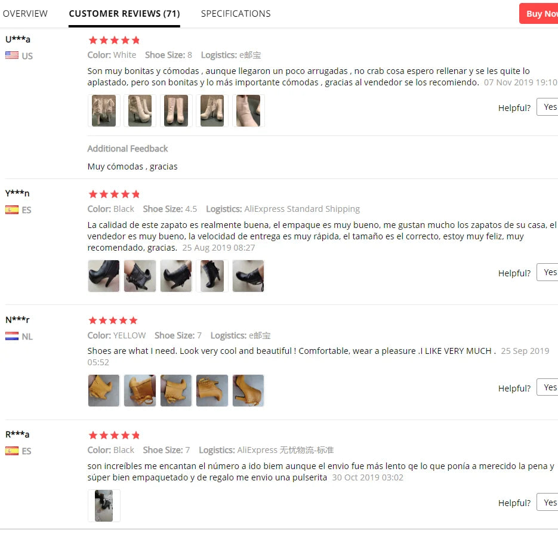Open the Overview tab
The image size is (558, 558).
coord(25,14)
